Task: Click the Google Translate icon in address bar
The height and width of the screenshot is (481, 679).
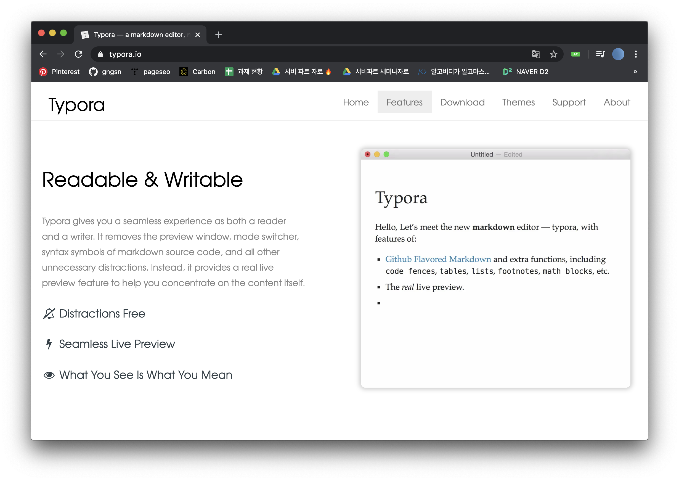Action: pos(536,54)
